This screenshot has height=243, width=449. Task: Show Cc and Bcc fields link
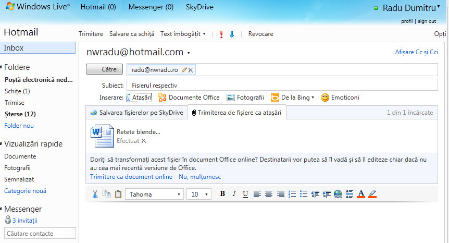(417, 52)
